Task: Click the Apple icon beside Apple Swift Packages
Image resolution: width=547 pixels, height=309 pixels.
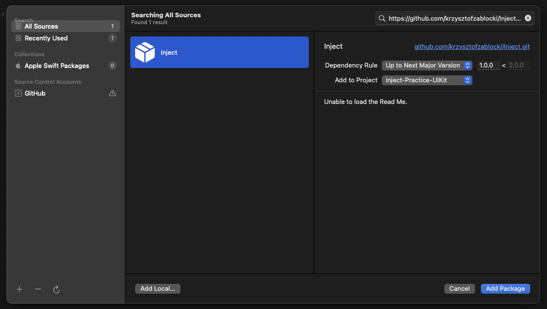Action: [x=18, y=66]
